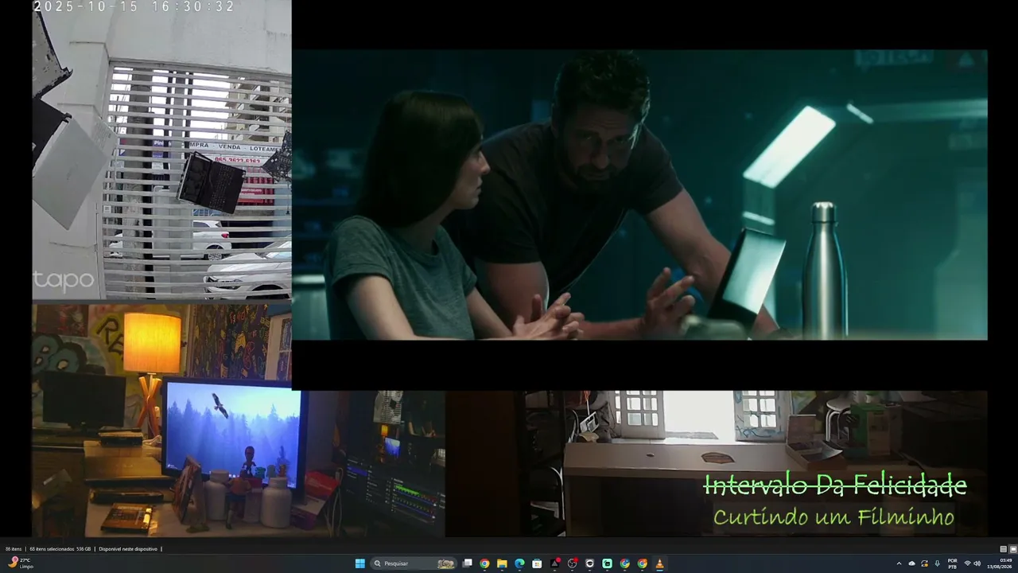
Task: Open Microsoft Store from the taskbar
Action: [x=537, y=563]
